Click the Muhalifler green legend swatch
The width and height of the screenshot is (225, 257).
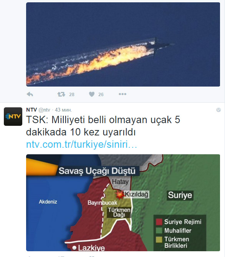[159, 230]
